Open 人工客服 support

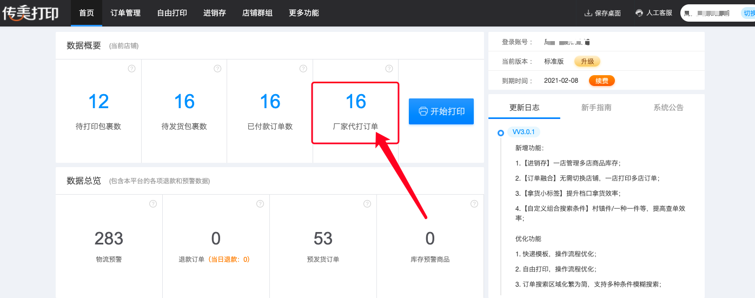click(654, 13)
